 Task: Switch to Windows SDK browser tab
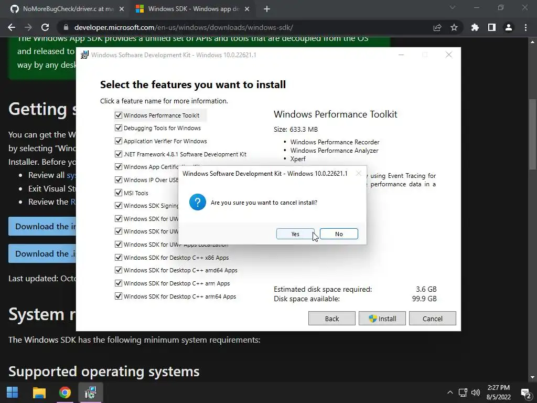point(194,9)
